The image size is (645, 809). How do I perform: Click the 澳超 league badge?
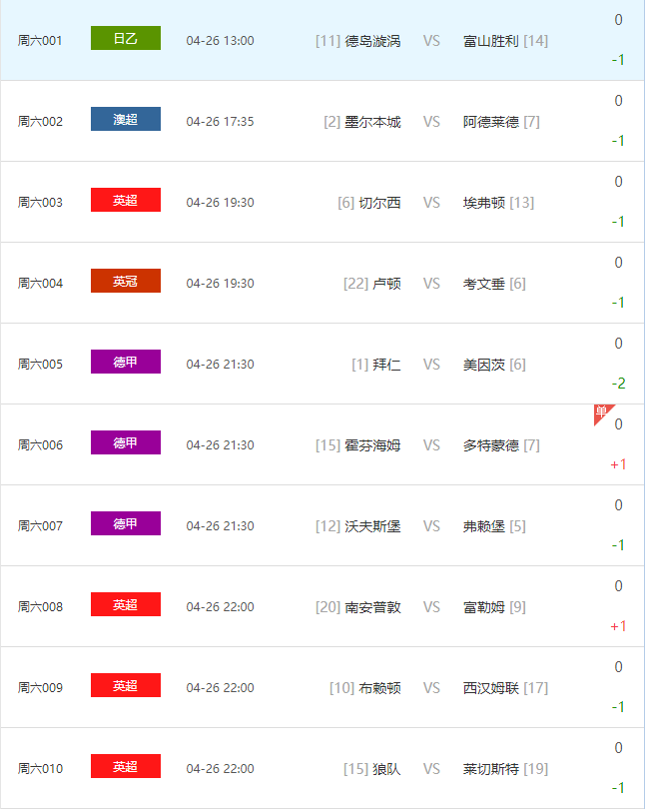tap(125, 119)
